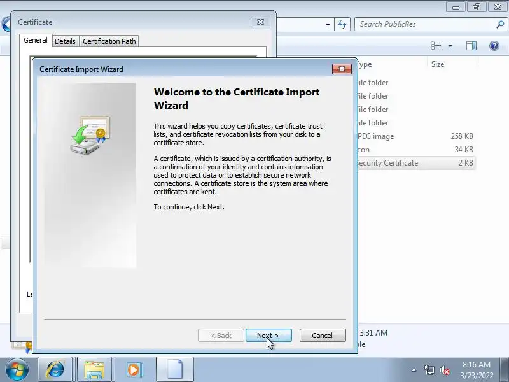Open the Windows Start menu
Screen dimensions: 509x382
click(17, 370)
